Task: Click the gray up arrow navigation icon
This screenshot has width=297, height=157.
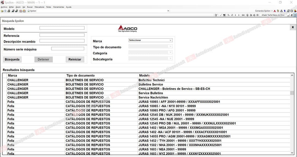Action: coord(248,15)
